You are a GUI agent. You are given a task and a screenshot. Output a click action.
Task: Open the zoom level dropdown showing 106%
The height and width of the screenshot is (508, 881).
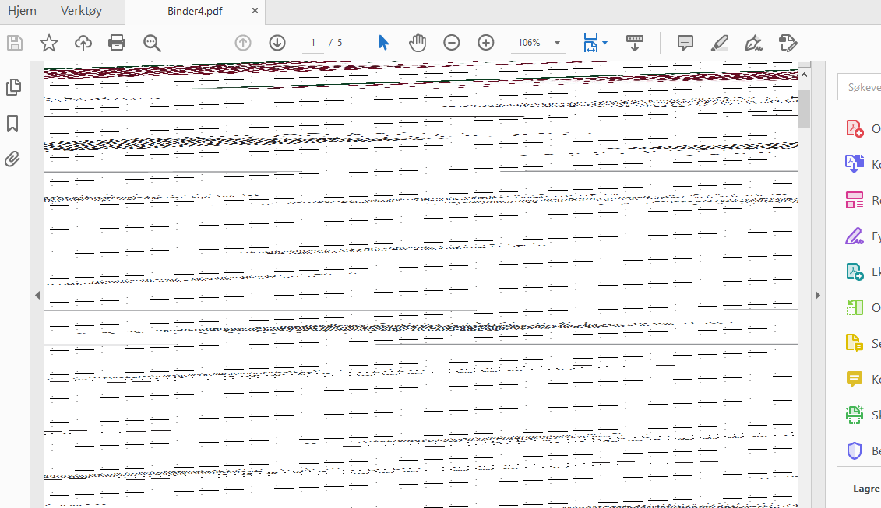tap(537, 43)
